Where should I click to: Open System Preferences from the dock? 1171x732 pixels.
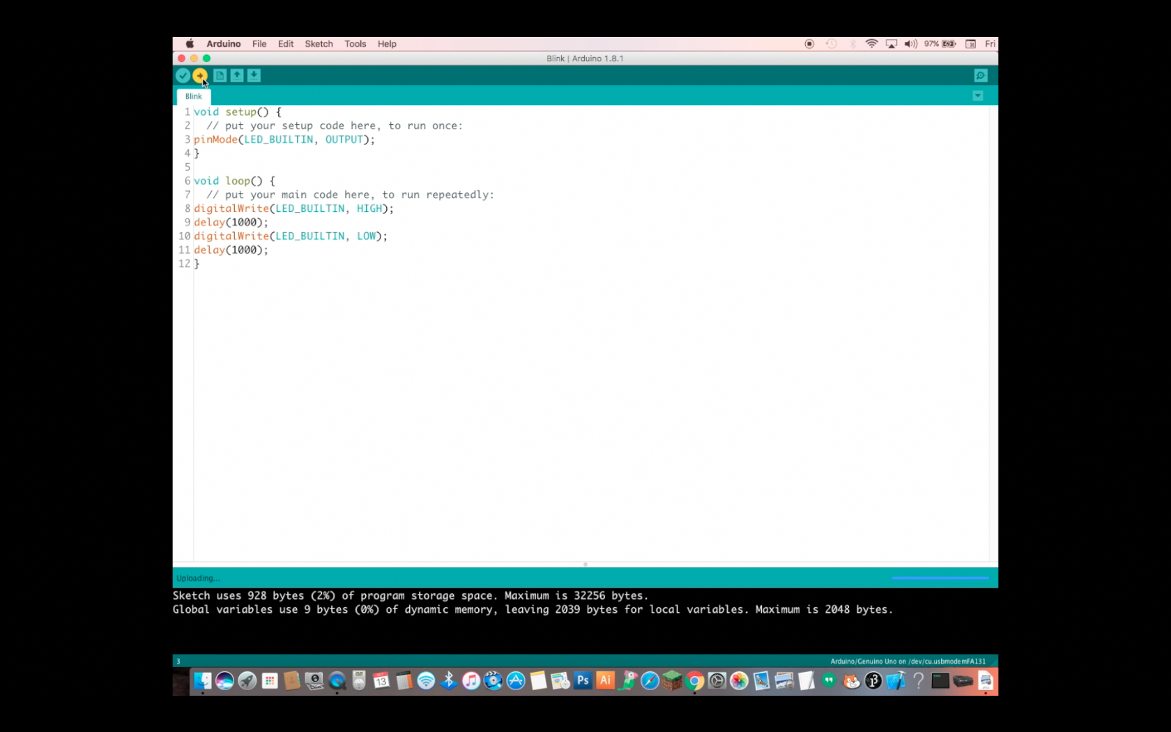(717, 680)
